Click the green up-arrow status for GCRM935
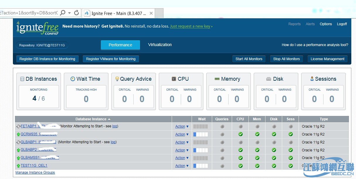 [x=18, y=134]
